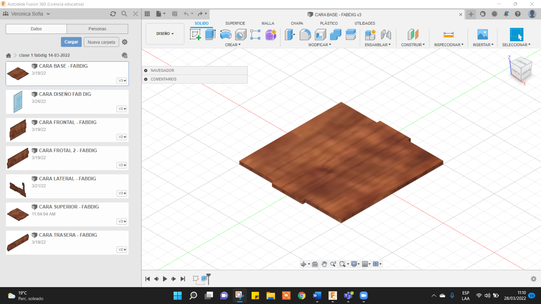Open the Job Status clock icon
Screen dimensions: 541x304
pos(495,14)
